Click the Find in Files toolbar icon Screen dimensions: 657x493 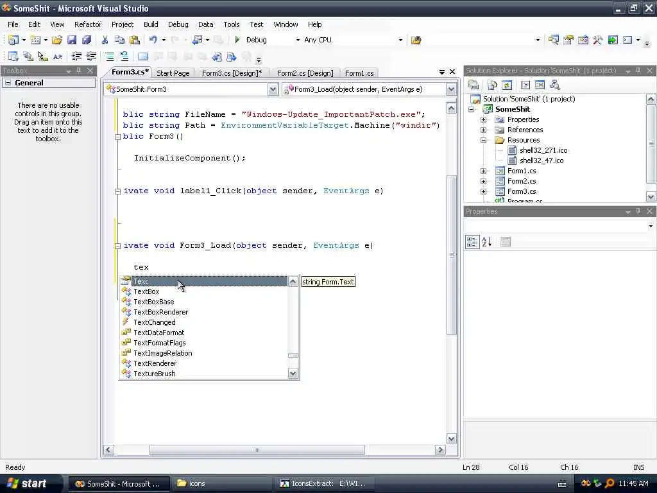click(x=416, y=40)
